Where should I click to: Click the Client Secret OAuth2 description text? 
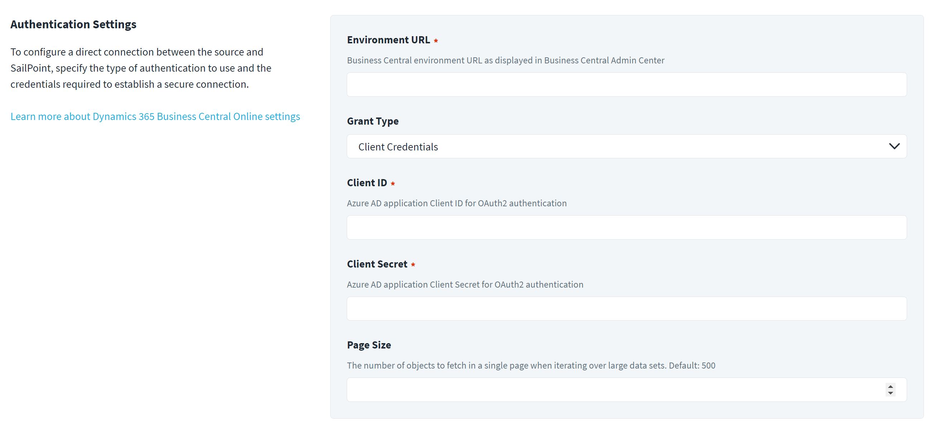pyautogui.click(x=465, y=284)
